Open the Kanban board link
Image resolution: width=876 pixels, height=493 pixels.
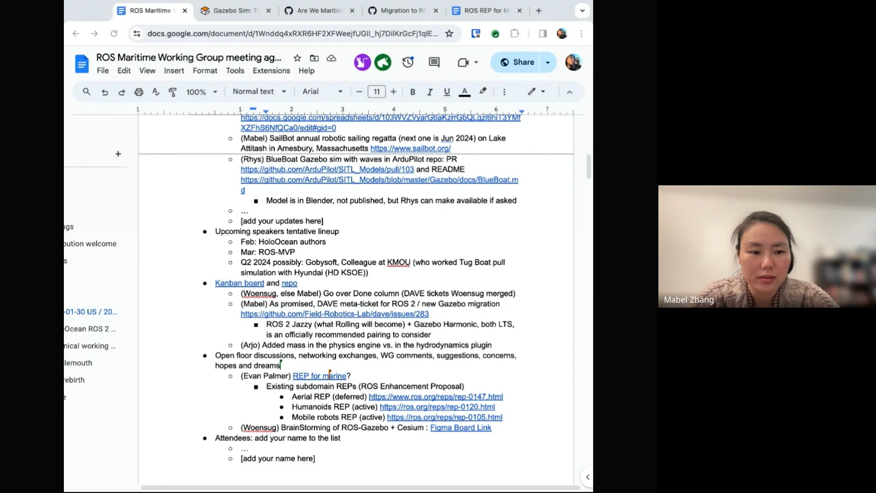click(240, 283)
